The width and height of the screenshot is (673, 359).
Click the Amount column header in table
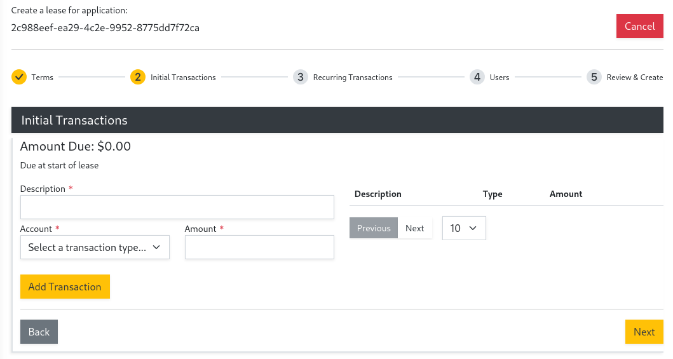pos(566,194)
